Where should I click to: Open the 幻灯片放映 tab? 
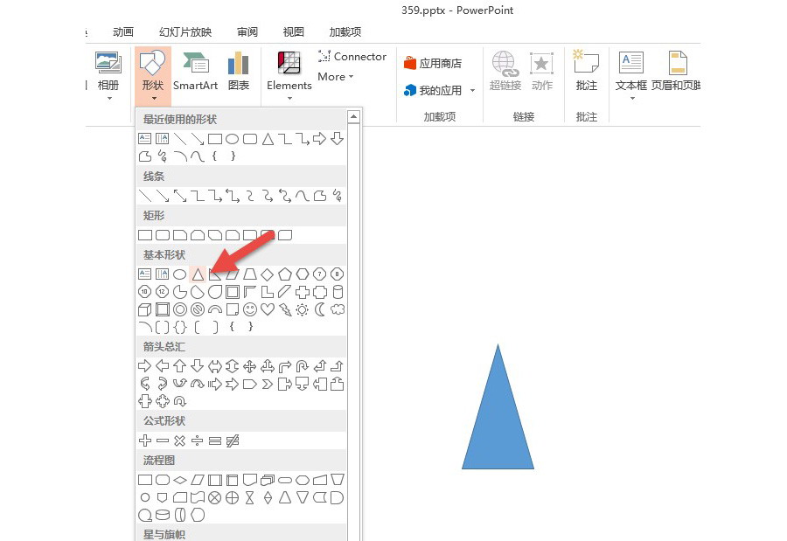[x=185, y=32]
